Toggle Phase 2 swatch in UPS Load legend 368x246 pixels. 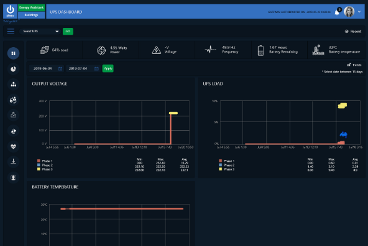pos(220,165)
